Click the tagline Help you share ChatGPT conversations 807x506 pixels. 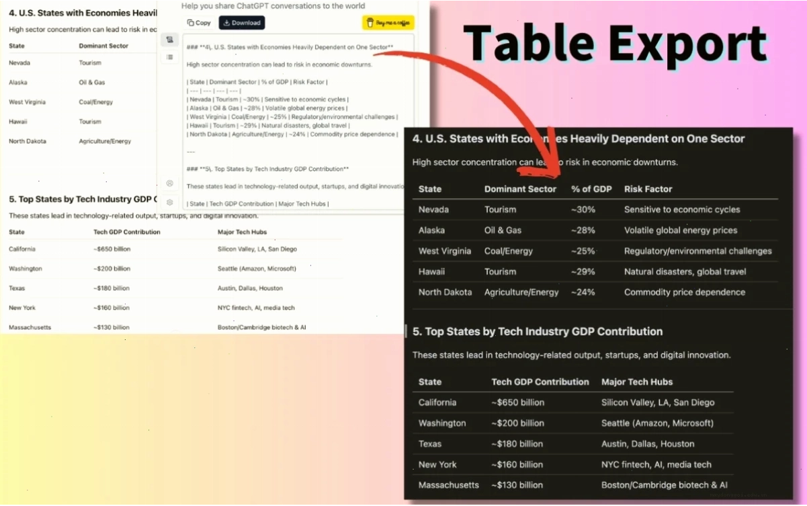pyautogui.click(x=273, y=6)
